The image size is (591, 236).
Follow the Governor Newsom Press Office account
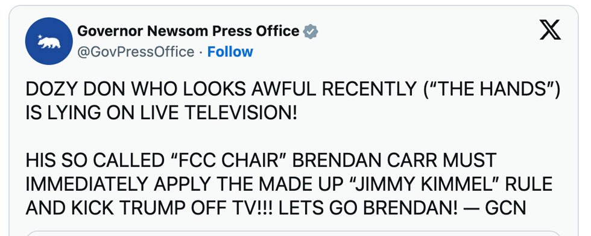click(230, 52)
